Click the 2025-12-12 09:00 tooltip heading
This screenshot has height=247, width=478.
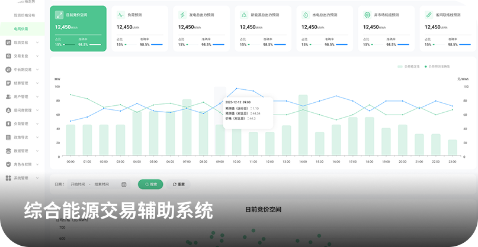pos(238,102)
